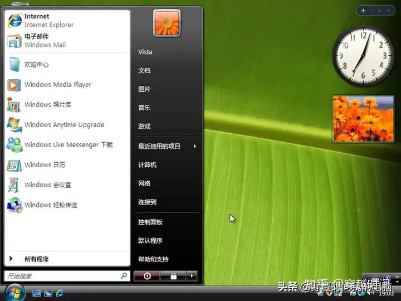Image resolution: width=401 pixels, height=301 pixels.
Task: Click the search magnifier icon
Action: (124, 276)
